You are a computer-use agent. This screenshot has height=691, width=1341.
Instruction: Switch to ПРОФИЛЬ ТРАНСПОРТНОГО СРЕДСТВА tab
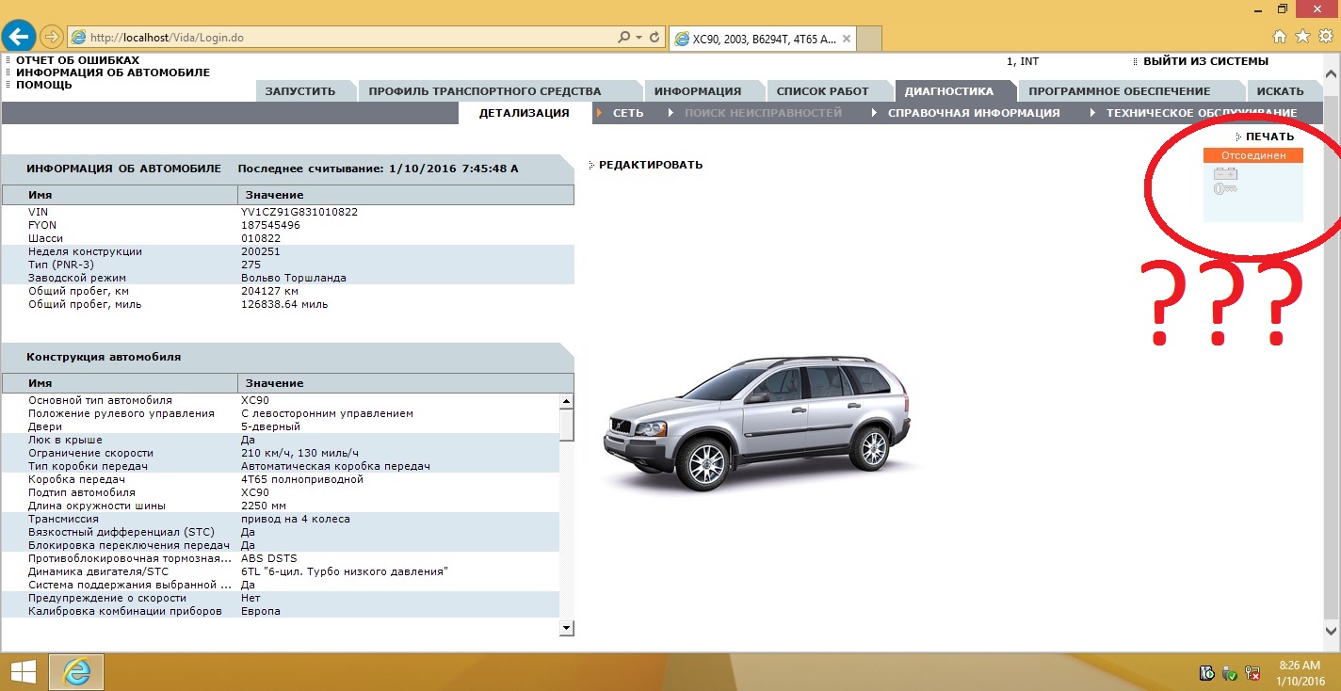click(485, 91)
